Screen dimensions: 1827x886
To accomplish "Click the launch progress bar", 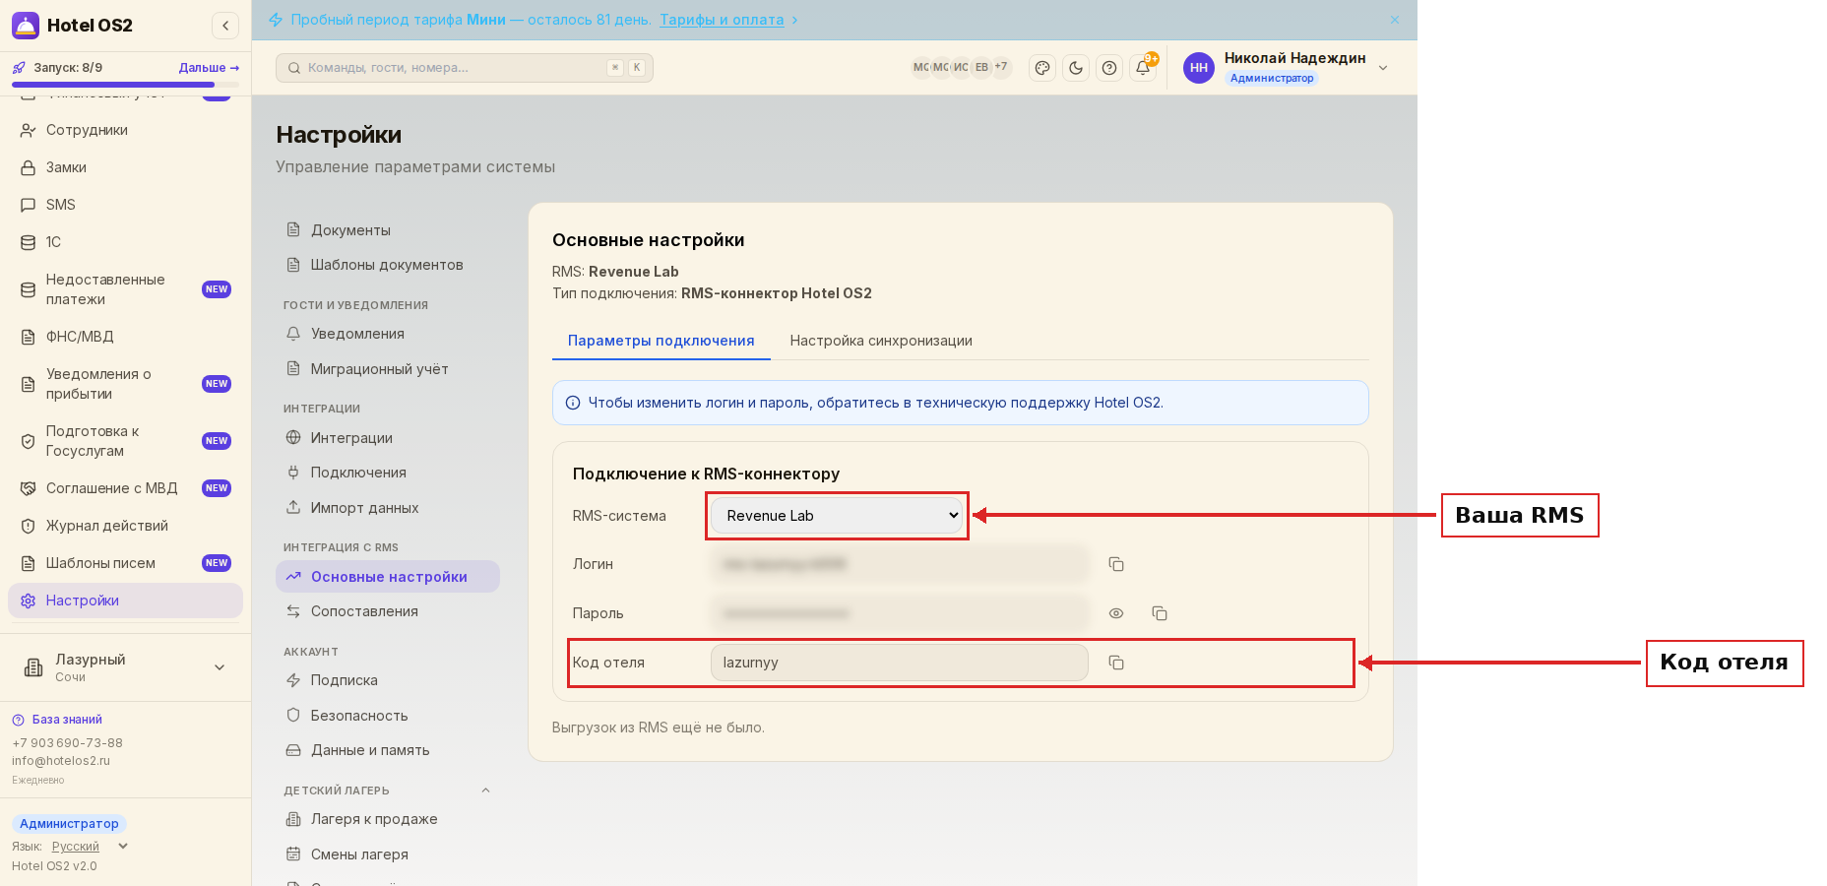I will (125, 85).
